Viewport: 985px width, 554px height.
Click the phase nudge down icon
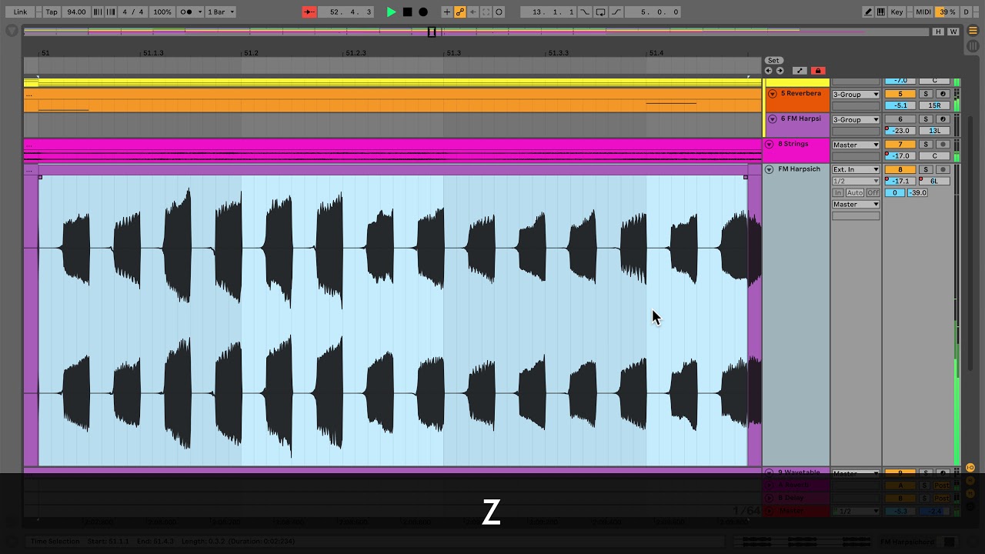98,12
